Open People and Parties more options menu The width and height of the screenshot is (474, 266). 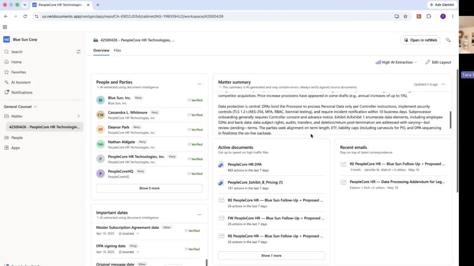click(x=199, y=84)
